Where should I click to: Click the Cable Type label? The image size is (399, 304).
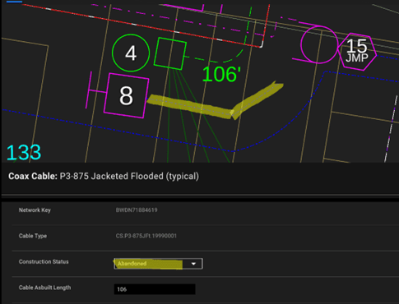point(33,236)
